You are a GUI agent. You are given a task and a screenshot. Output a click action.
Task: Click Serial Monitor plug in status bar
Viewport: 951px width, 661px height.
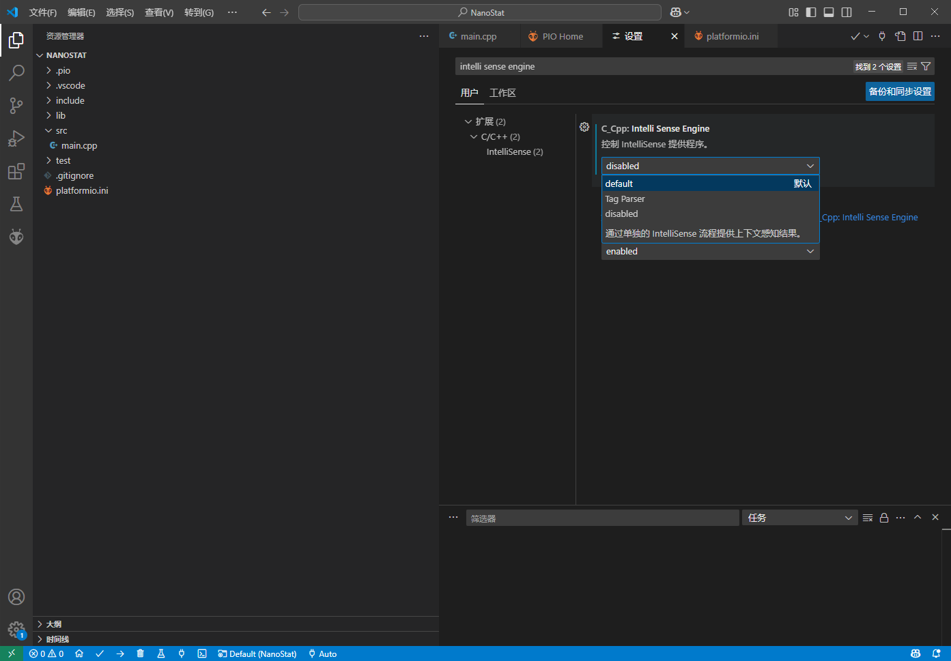182,653
